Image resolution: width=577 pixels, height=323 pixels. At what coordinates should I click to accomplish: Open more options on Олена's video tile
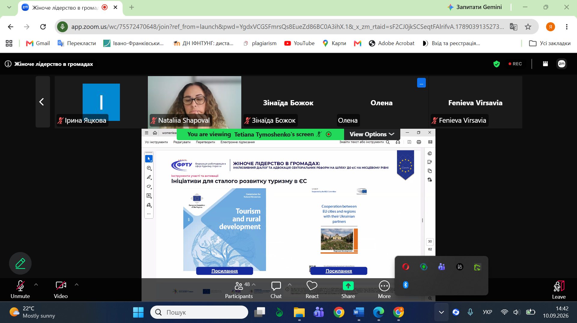pos(421,83)
